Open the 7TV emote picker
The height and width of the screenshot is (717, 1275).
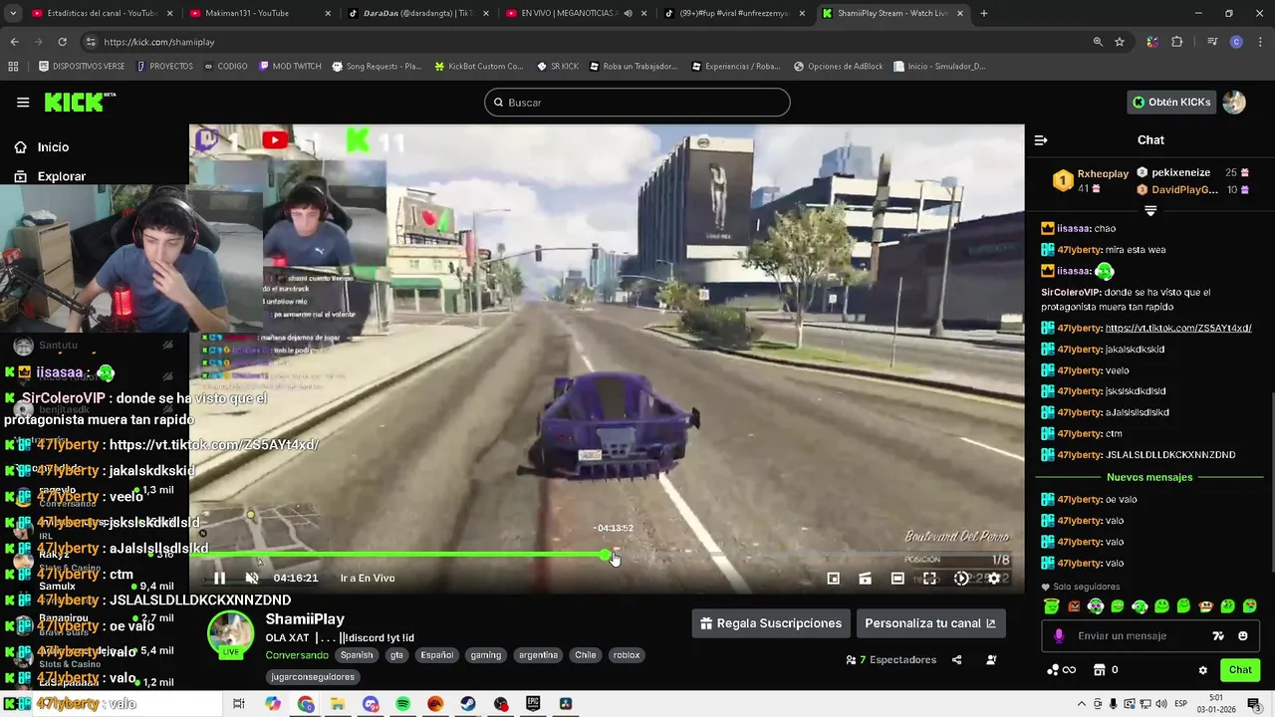click(x=1217, y=635)
